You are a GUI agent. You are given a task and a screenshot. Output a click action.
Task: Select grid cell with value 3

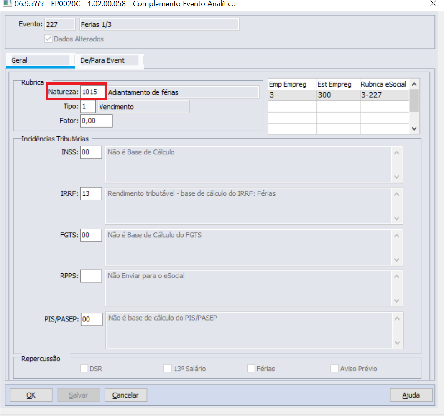point(292,95)
